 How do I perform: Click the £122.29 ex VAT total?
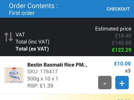tap(121, 50)
